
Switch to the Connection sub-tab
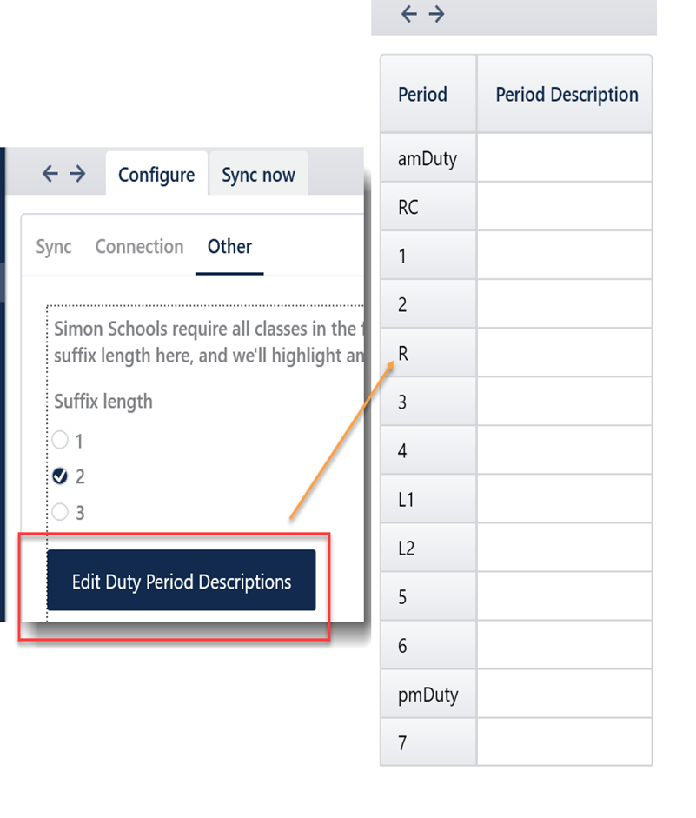(x=139, y=247)
